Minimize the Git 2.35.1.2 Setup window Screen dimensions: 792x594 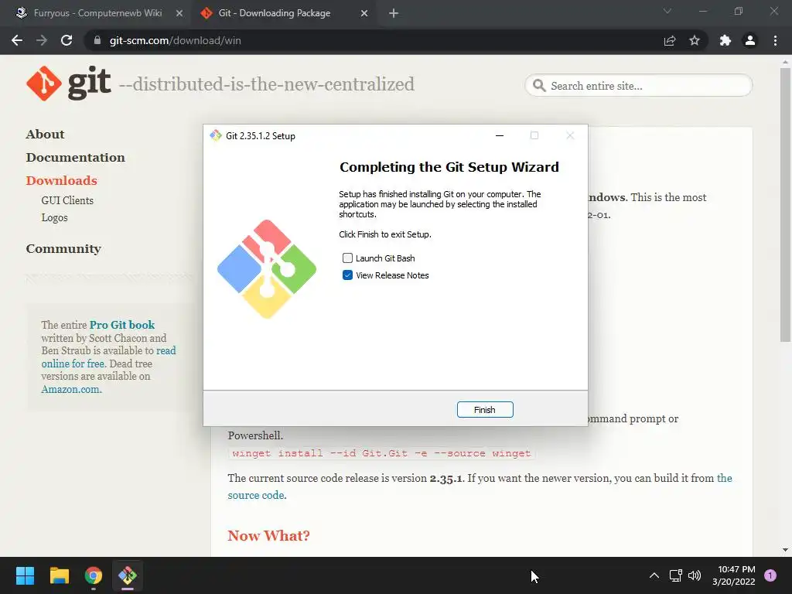pyautogui.click(x=500, y=135)
